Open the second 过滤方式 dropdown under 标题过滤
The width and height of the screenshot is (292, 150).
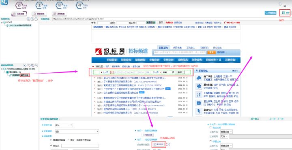(226, 146)
